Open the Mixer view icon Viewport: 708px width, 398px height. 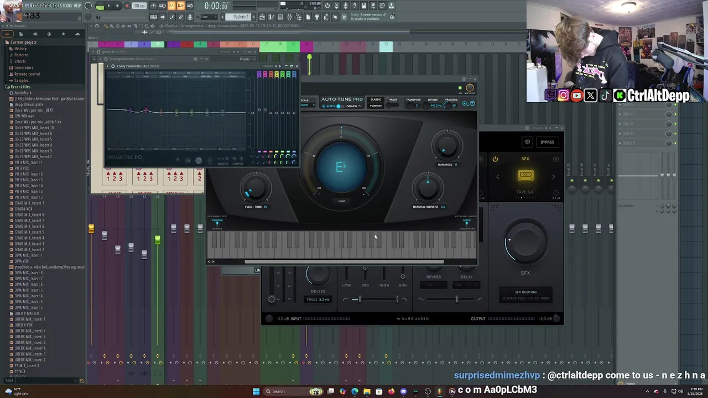[289, 17]
